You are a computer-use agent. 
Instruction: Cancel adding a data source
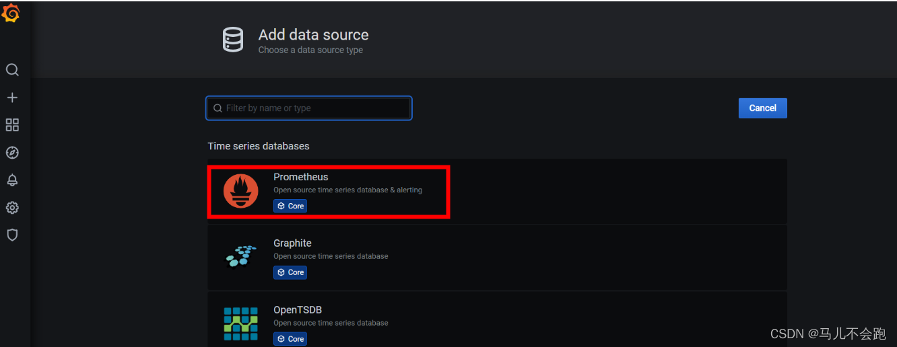(762, 108)
